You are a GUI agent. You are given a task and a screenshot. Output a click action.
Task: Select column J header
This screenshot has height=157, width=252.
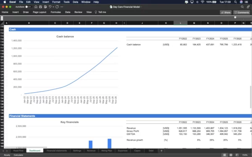(x=142, y=23)
